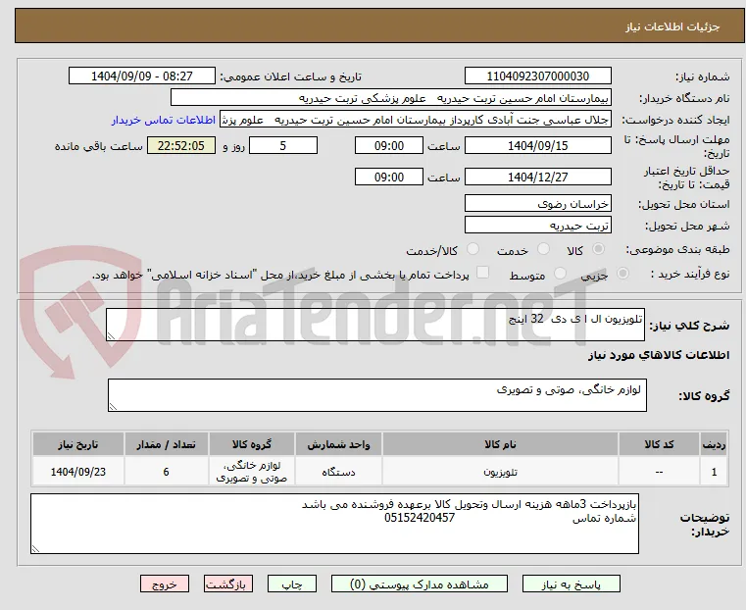746x610 pixels.
Task: Click the توضیحات خریدار text area
Action: (x=335, y=524)
